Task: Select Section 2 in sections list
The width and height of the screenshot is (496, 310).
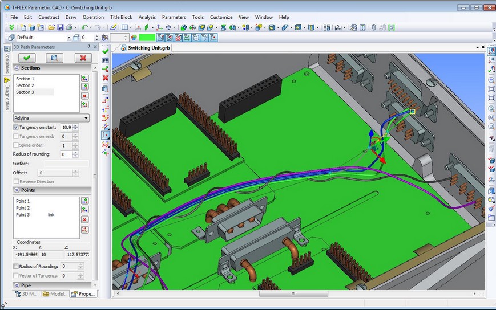Action: (25, 85)
